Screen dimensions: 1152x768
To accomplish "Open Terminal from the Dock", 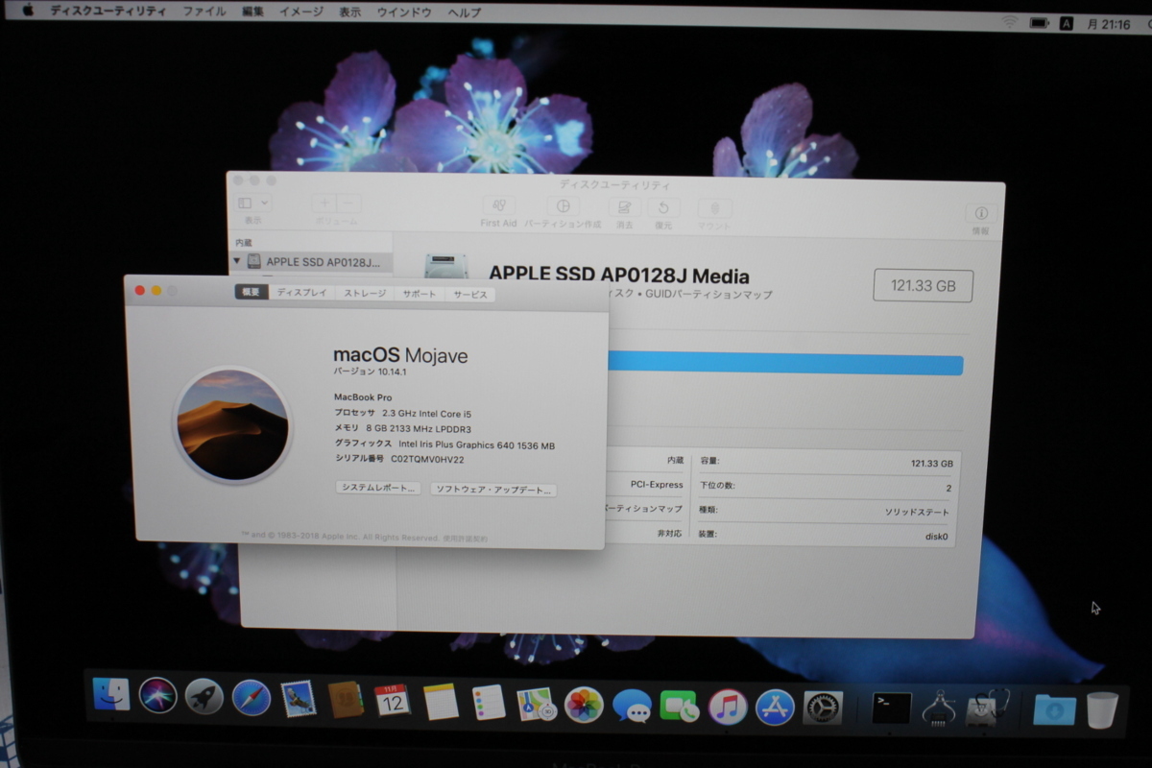I will (891, 708).
